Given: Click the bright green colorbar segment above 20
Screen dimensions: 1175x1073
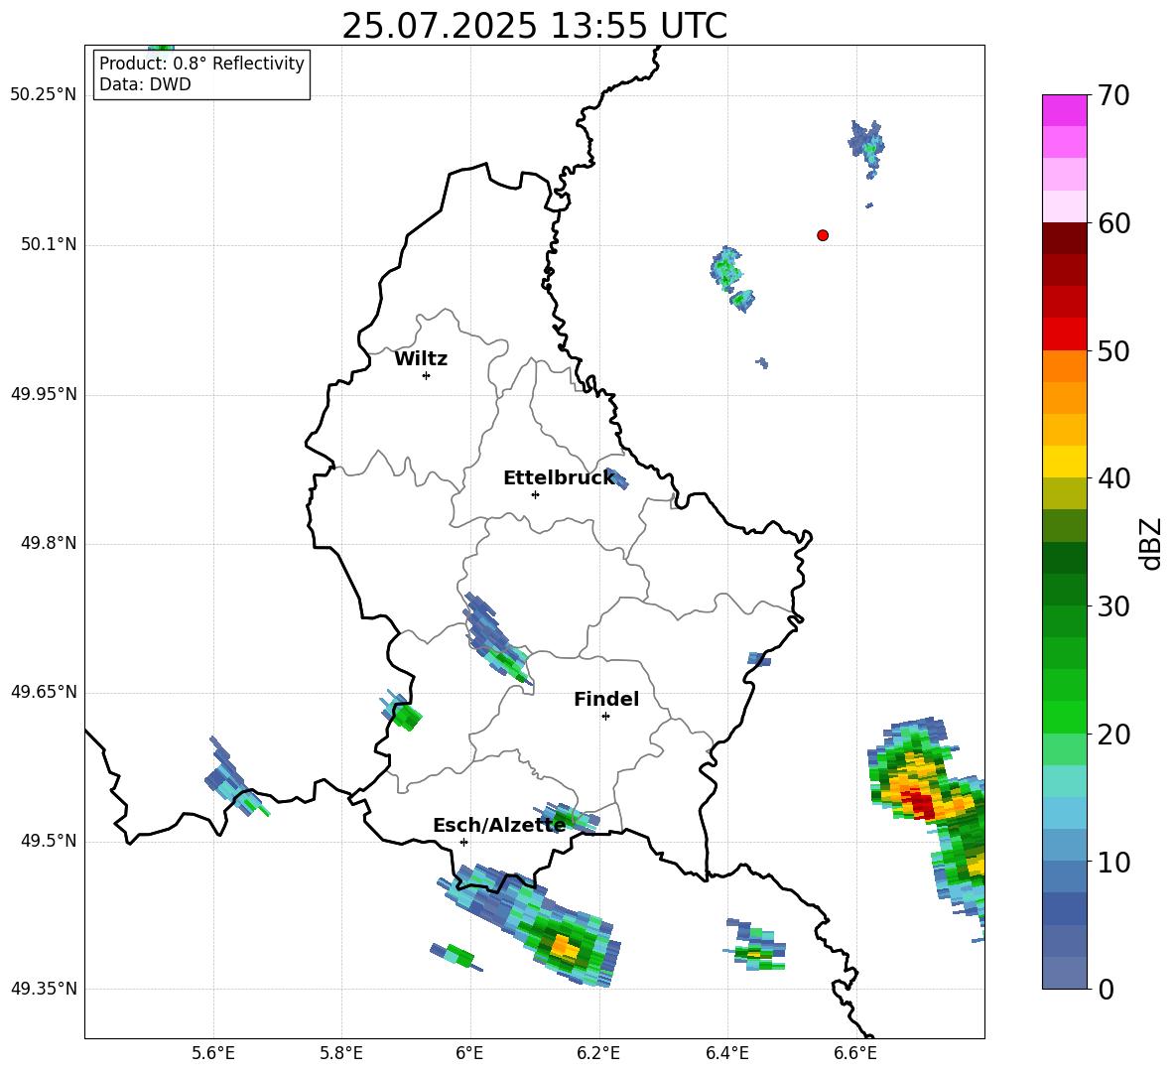Looking at the screenshot, I should coord(1064,717).
